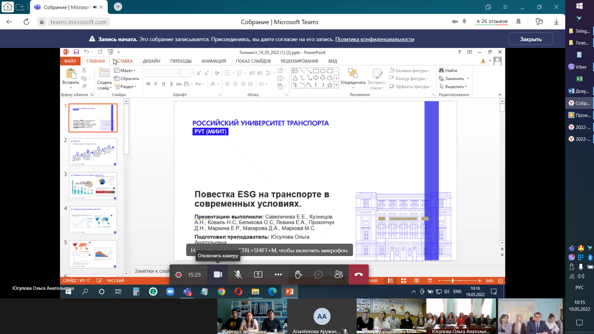Unmute the microphone in meeting toolbar
The height and width of the screenshot is (334, 594).
[238, 274]
